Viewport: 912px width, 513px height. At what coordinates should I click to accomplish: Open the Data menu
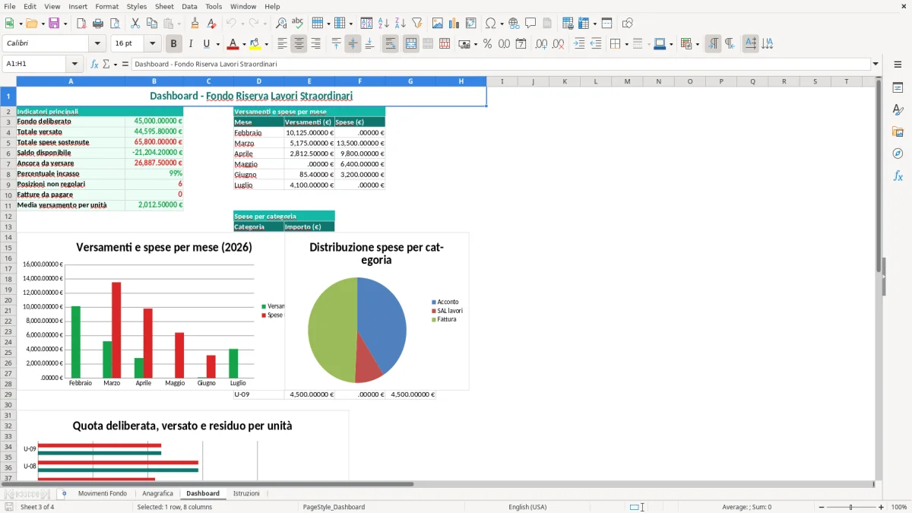click(x=189, y=6)
